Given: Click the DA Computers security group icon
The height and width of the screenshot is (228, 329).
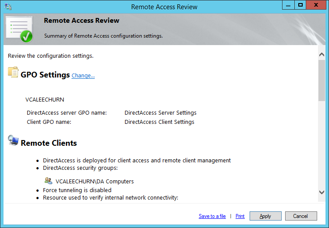Looking at the screenshot, I should pyautogui.click(x=48, y=181).
